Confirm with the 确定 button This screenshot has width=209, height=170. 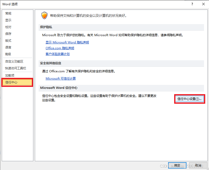177,165
